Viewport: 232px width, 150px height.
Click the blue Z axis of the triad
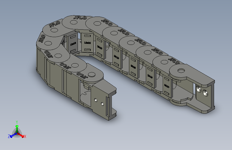[x=13, y=135]
